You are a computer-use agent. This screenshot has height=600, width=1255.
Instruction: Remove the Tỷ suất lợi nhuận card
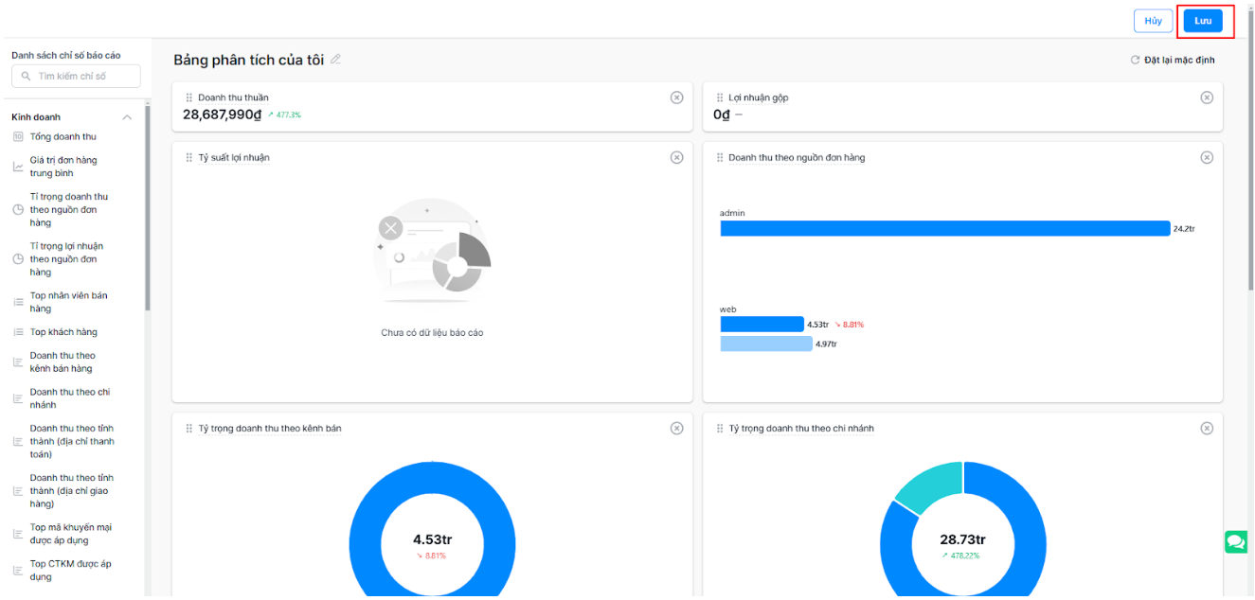tap(676, 158)
